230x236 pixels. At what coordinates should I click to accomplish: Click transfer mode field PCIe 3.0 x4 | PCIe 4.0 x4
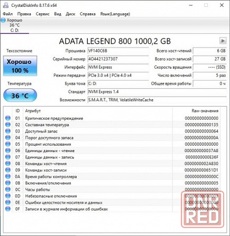pyautogui.click(x=118, y=75)
